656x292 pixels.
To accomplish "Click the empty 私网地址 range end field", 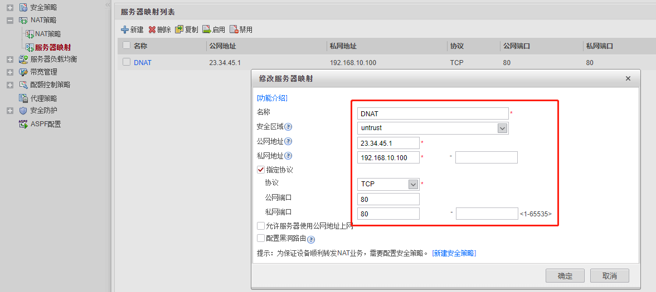I will 487,157.
